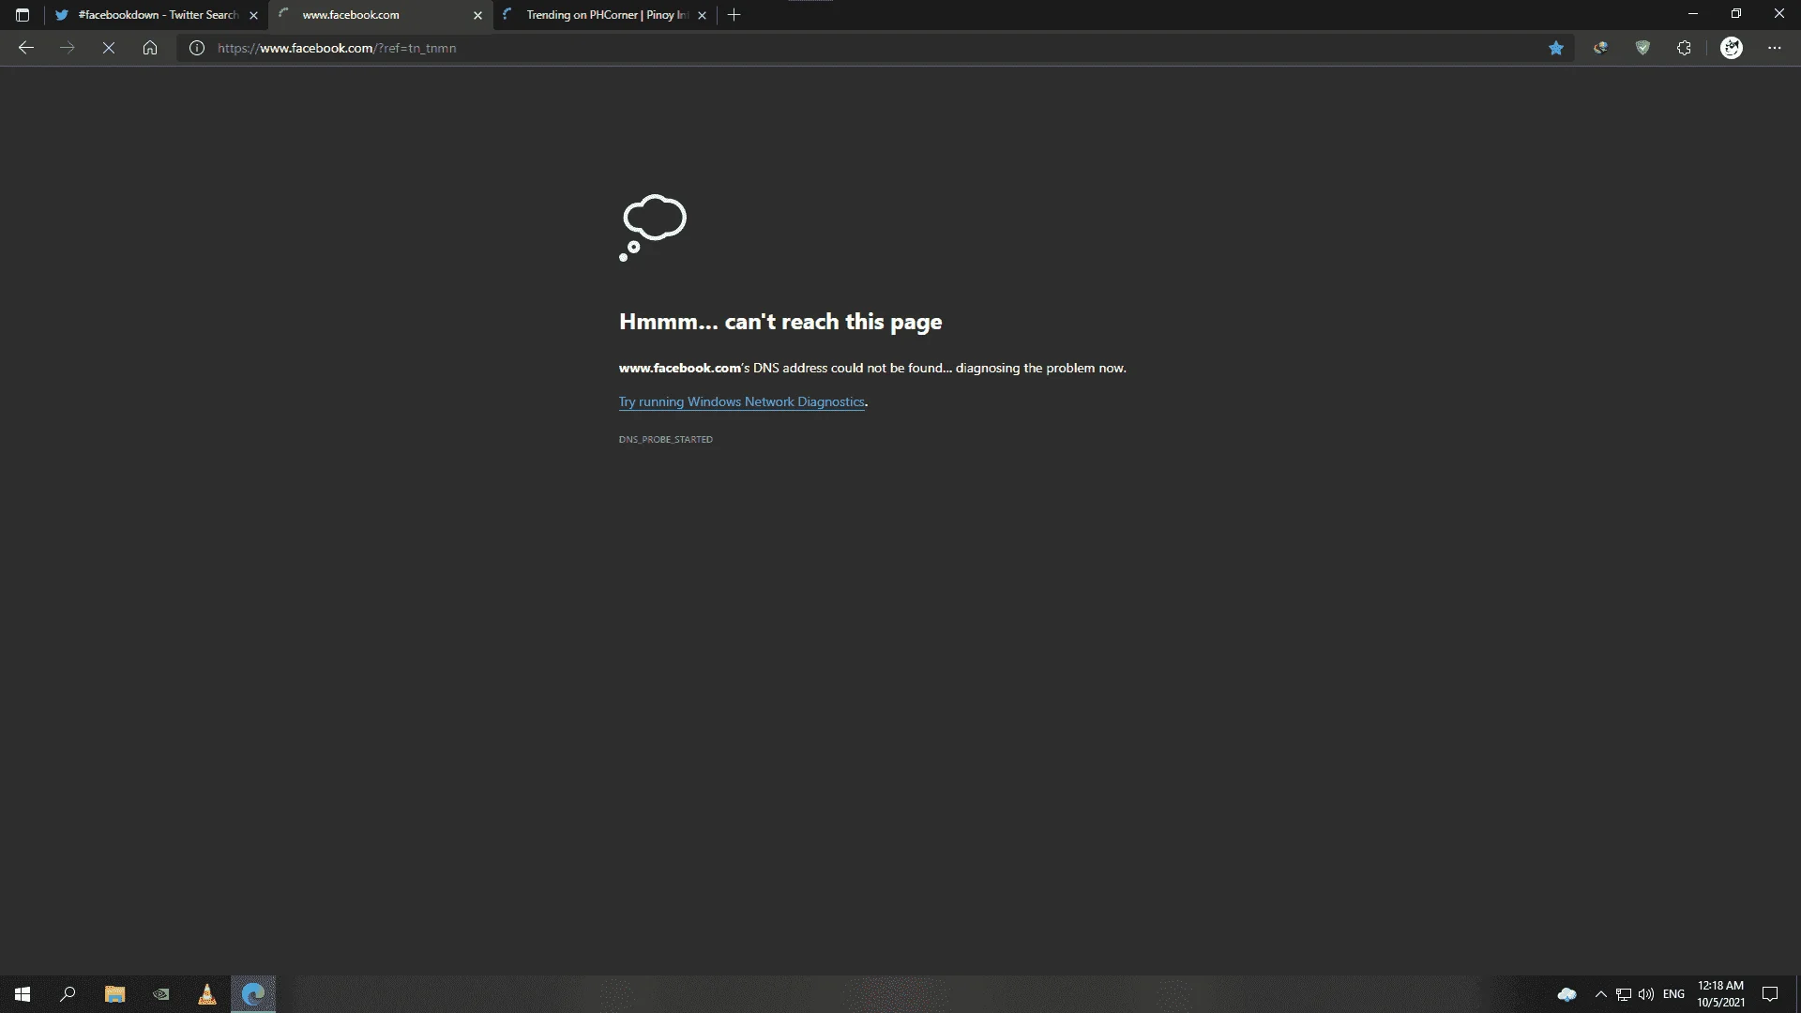Open the NVIDIA app on the taskbar
The height and width of the screenshot is (1013, 1801).
tap(161, 994)
